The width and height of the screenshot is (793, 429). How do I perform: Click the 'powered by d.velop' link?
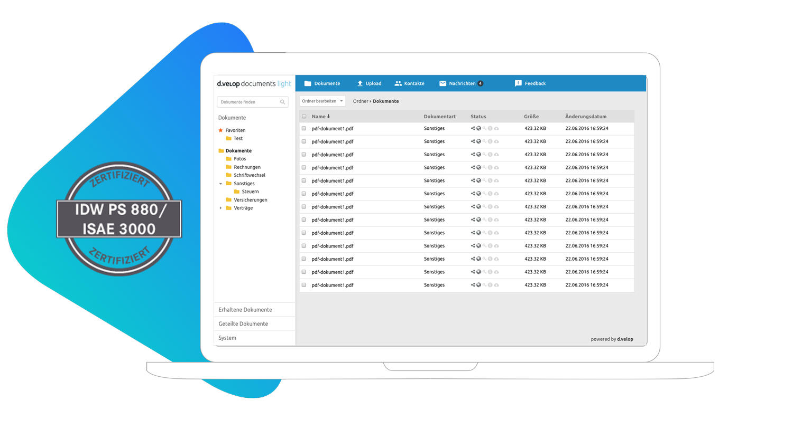(x=612, y=339)
